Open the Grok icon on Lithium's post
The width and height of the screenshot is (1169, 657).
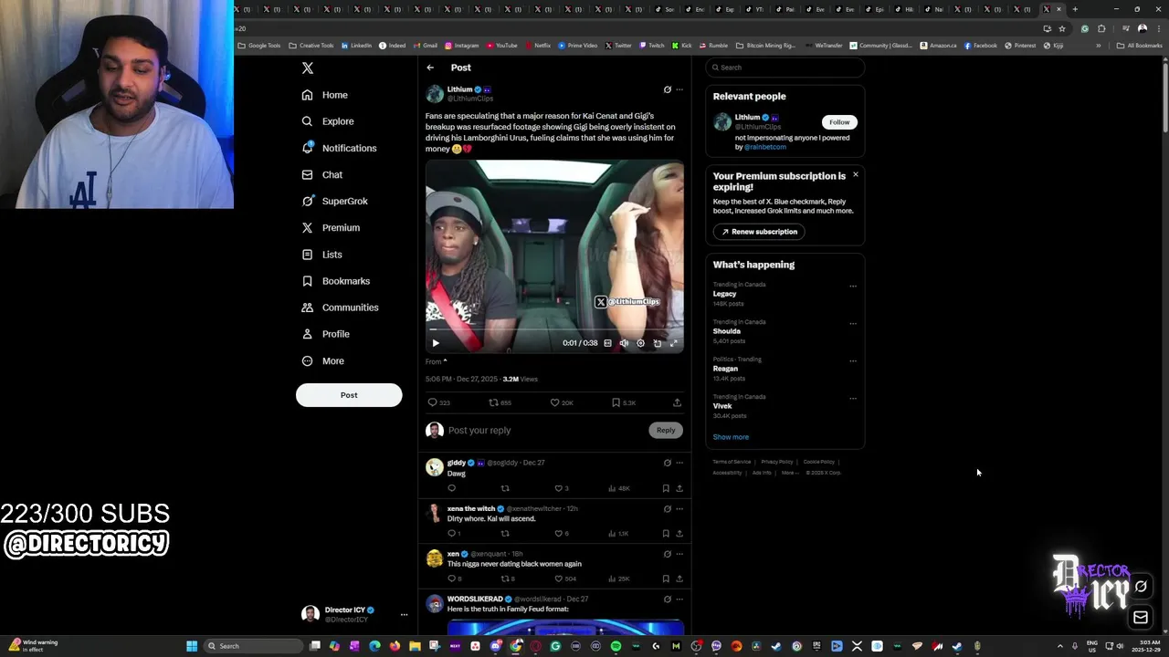tap(667, 89)
